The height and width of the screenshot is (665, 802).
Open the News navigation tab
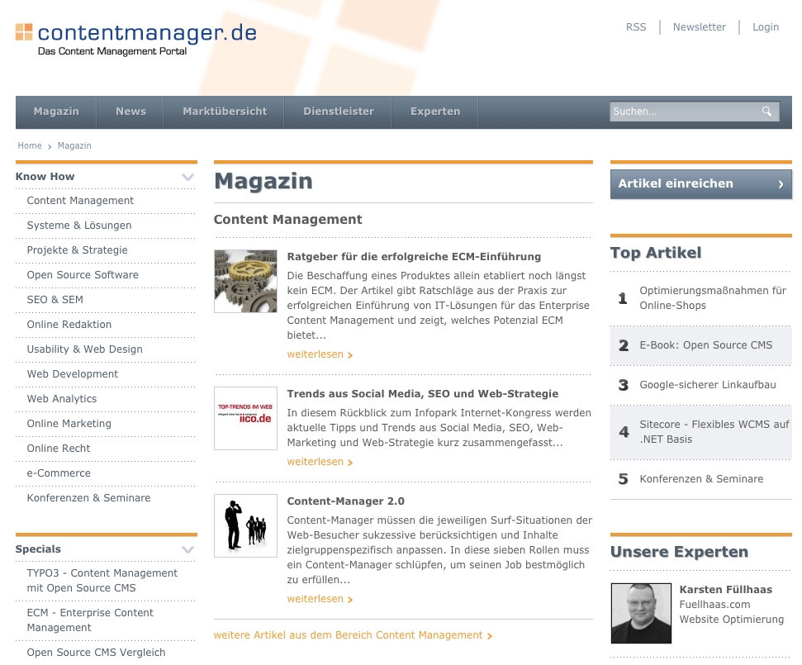tap(131, 112)
